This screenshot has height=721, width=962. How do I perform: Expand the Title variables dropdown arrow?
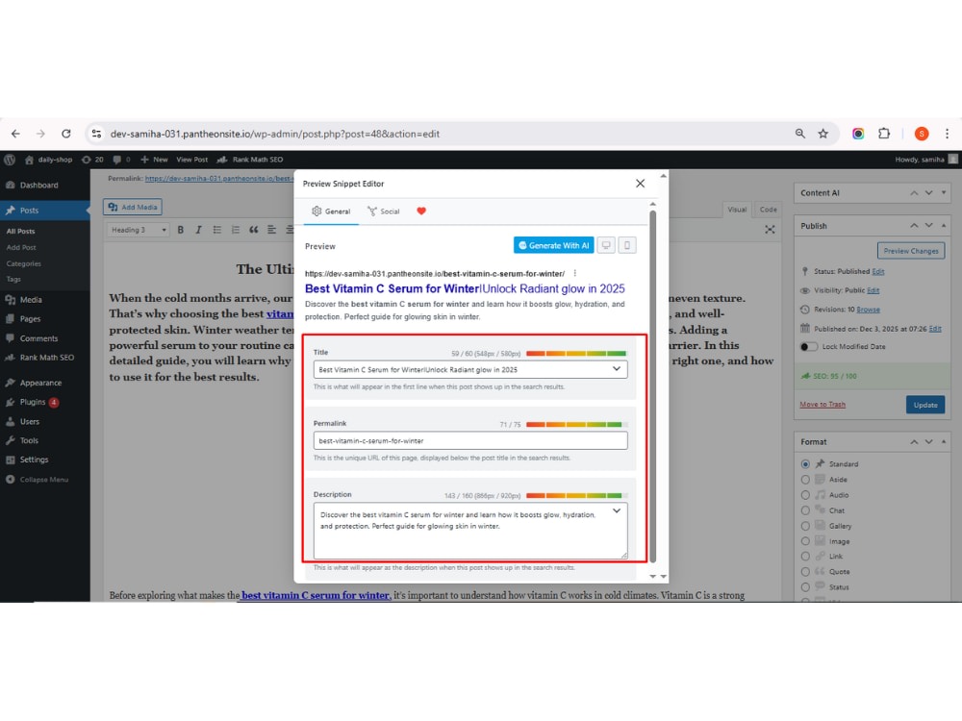click(x=617, y=369)
